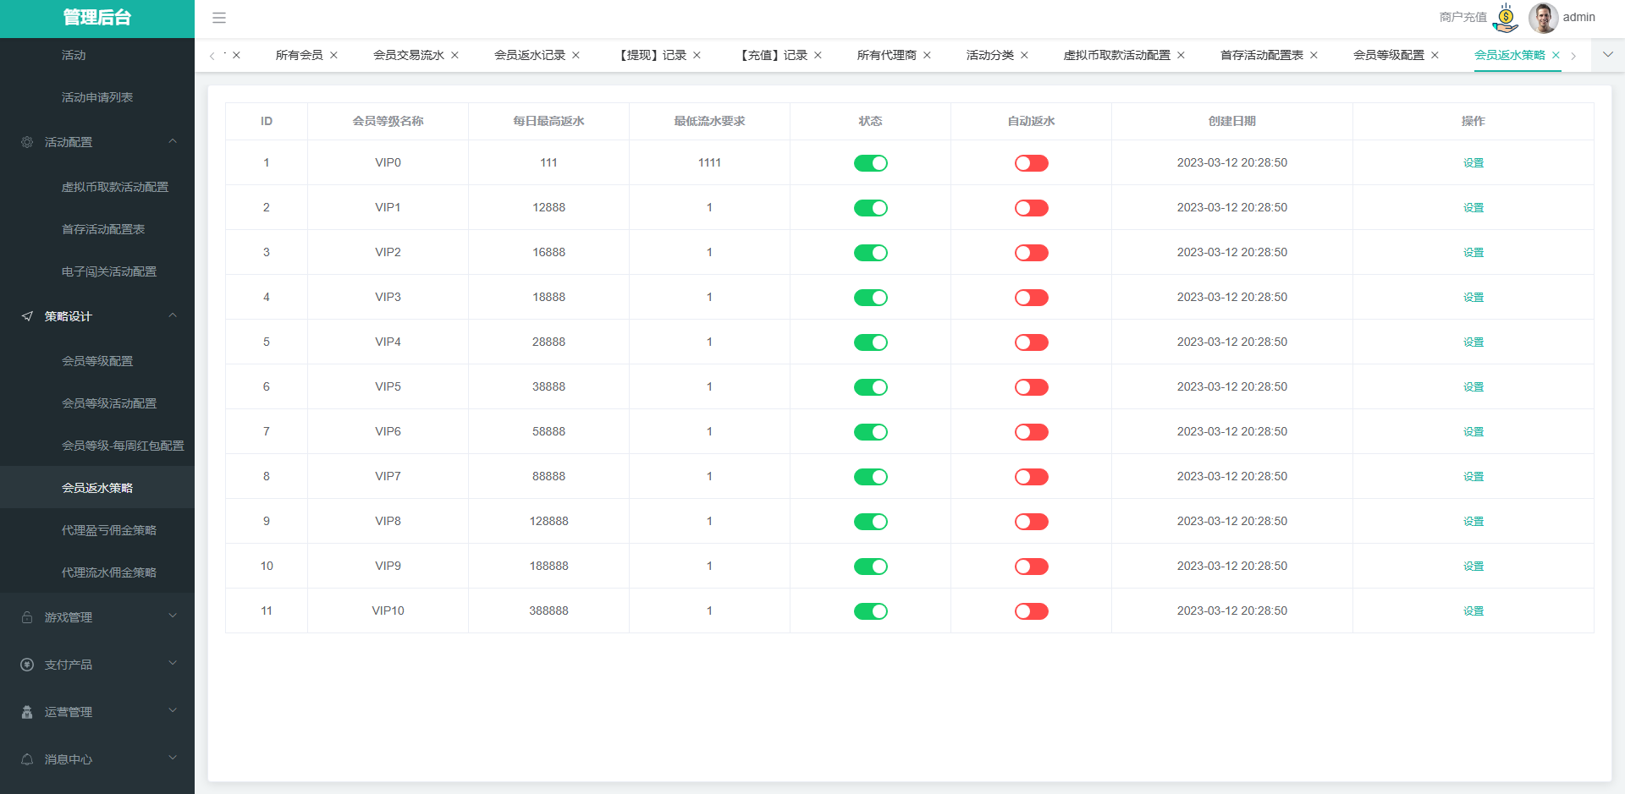Image resolution: width=1625 pixels, height=794 pixels.
Task: Switch to the 会员交易流水 tab
Action: pyautogui.click(x=408, y=56)
